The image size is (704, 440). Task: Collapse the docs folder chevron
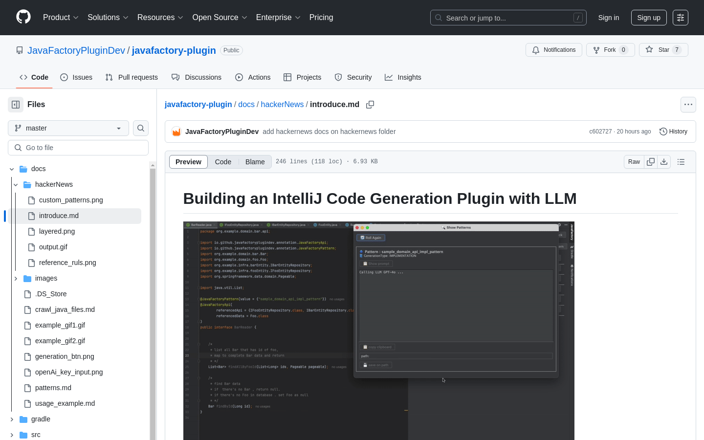pyautogui.click(x=12, y=169)
